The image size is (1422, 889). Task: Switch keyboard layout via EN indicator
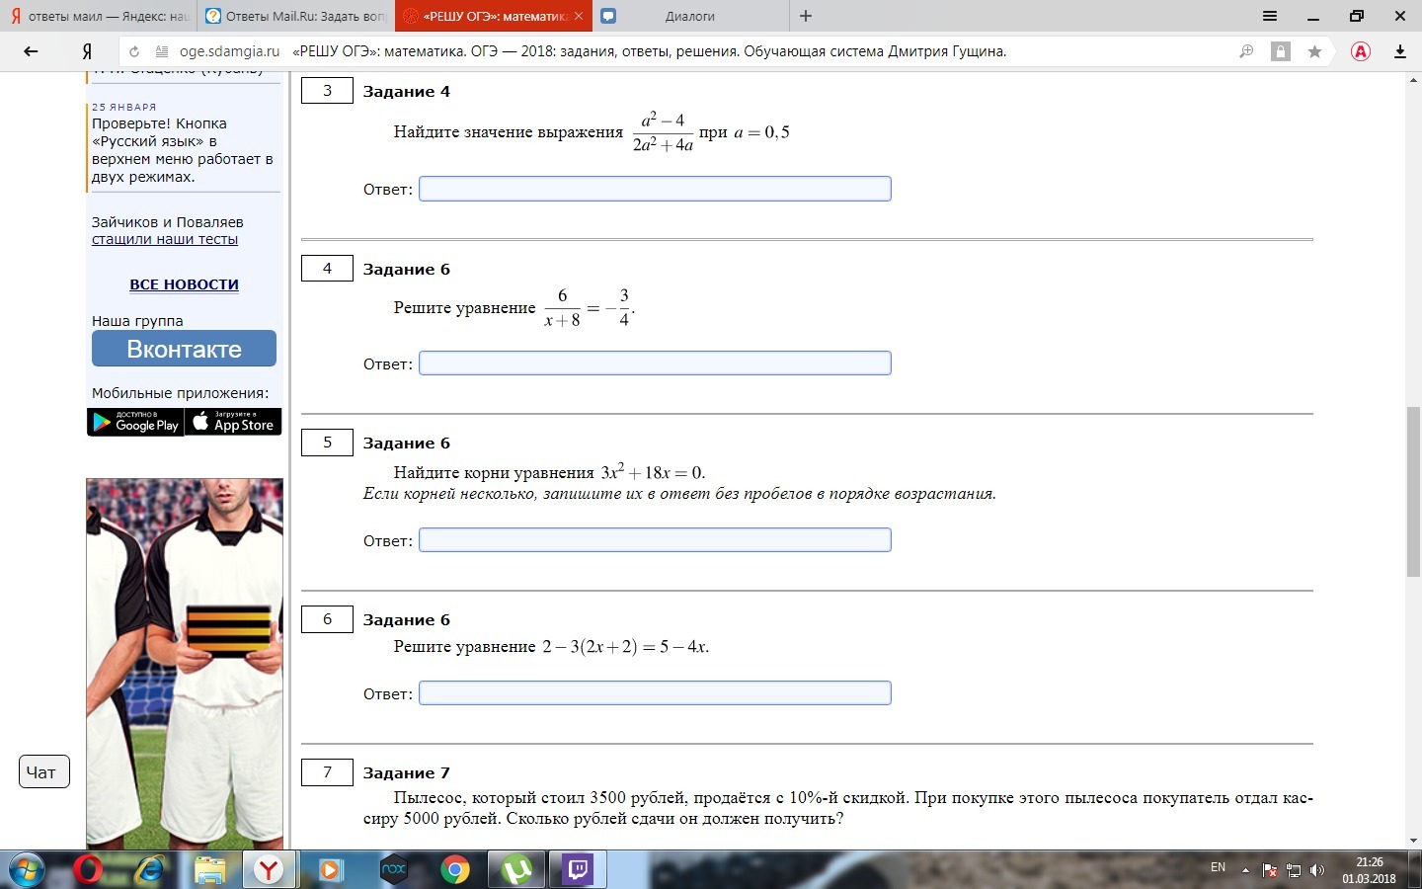tap(1218, 867)
